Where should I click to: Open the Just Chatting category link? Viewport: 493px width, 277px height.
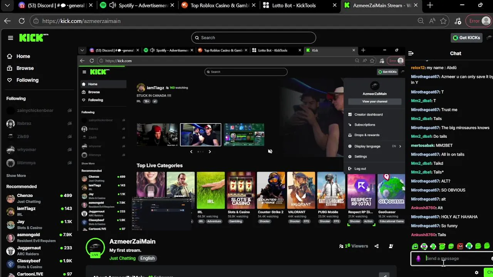[122, 258]
